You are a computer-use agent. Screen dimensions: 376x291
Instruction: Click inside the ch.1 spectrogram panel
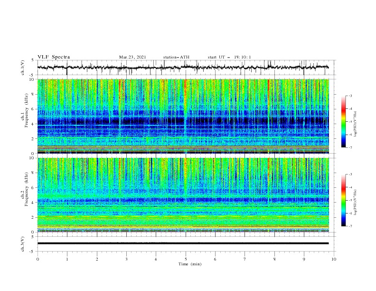[183, 116]
